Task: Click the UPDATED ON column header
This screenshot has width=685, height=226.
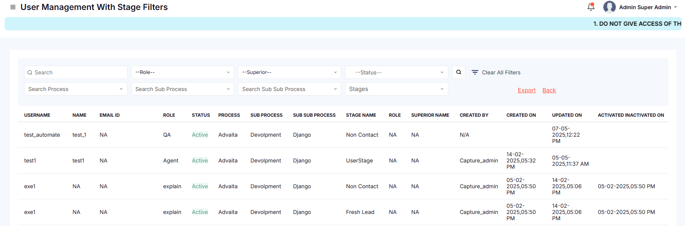Action: [567, 115]
